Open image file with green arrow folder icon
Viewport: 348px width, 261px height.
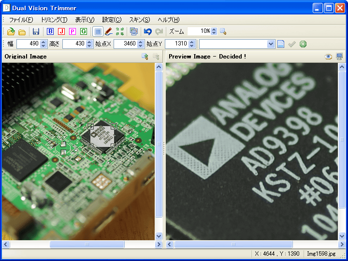point(11,31)
